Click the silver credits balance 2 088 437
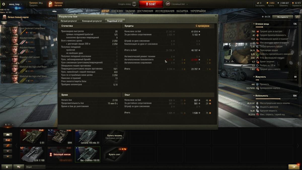The image size is (302, 170). pos(283,3)
